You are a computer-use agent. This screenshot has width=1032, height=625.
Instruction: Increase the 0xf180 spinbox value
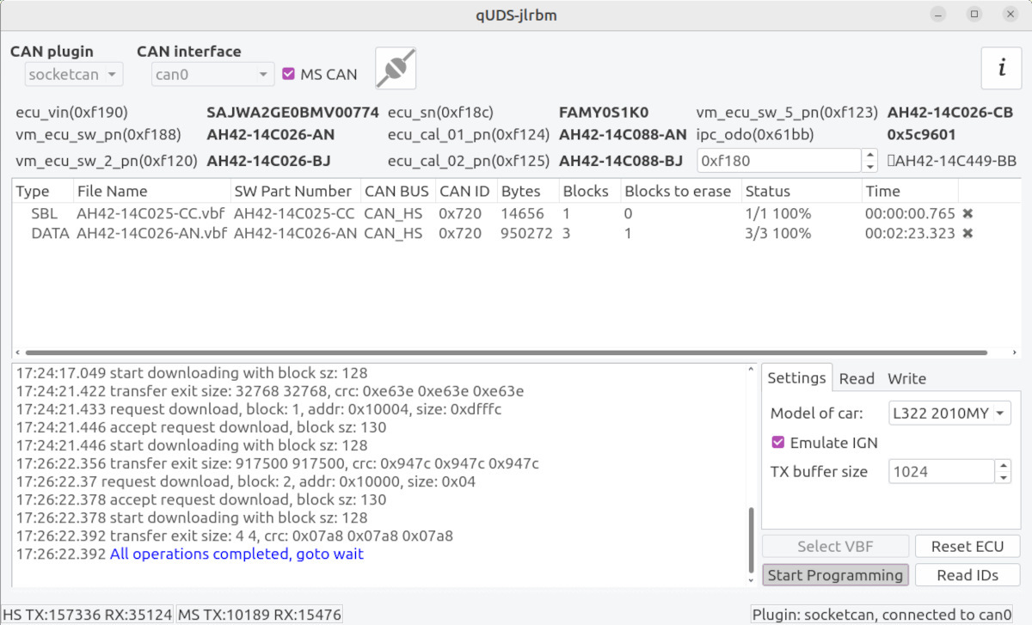[869, 155]
